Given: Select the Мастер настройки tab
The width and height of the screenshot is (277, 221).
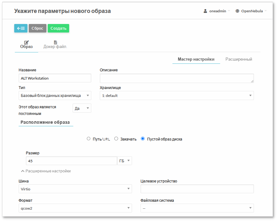Looking at the screenshot, I should tap(196, 59).
